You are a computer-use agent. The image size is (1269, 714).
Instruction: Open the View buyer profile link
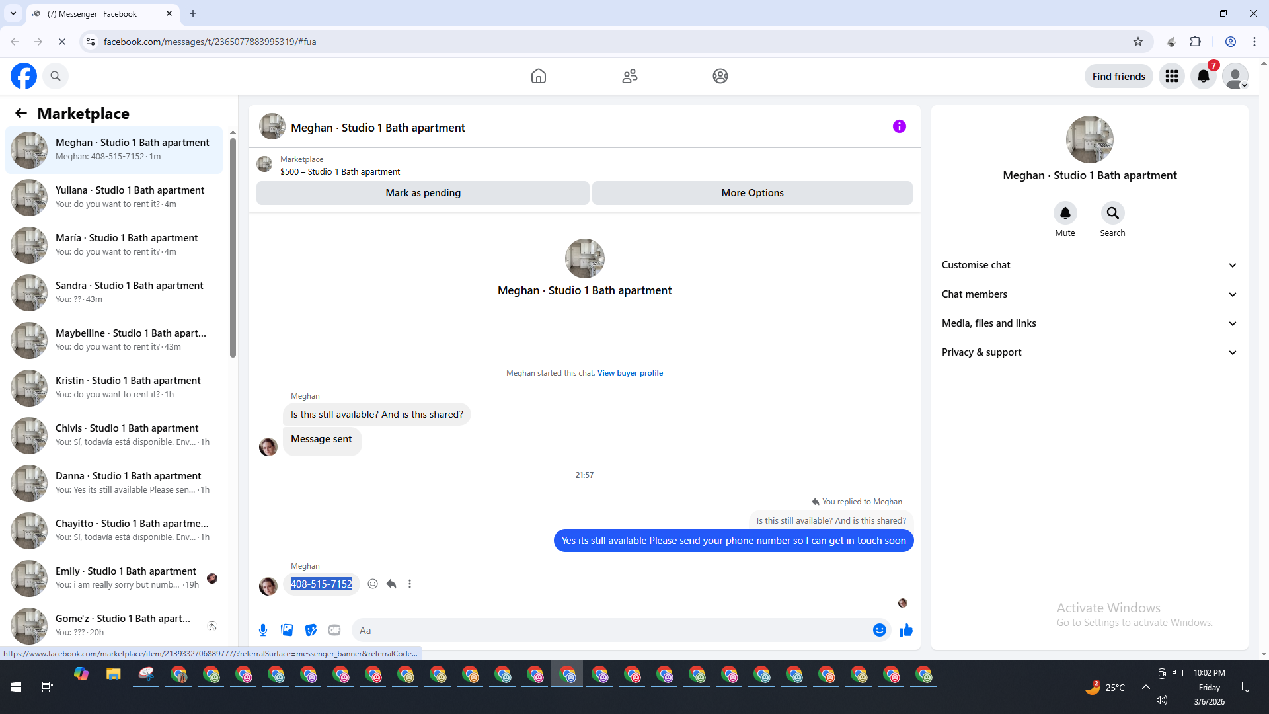pyautogui.click(x=630, y=373)
